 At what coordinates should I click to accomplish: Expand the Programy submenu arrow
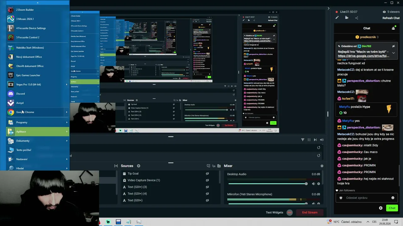tap(67, 122)
